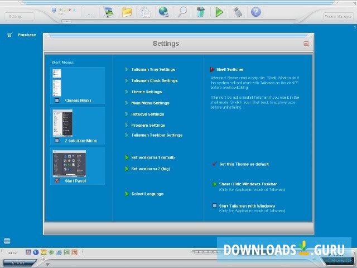
Task: Click the yellow quick launch icon in taskbar
Action: 44,252
